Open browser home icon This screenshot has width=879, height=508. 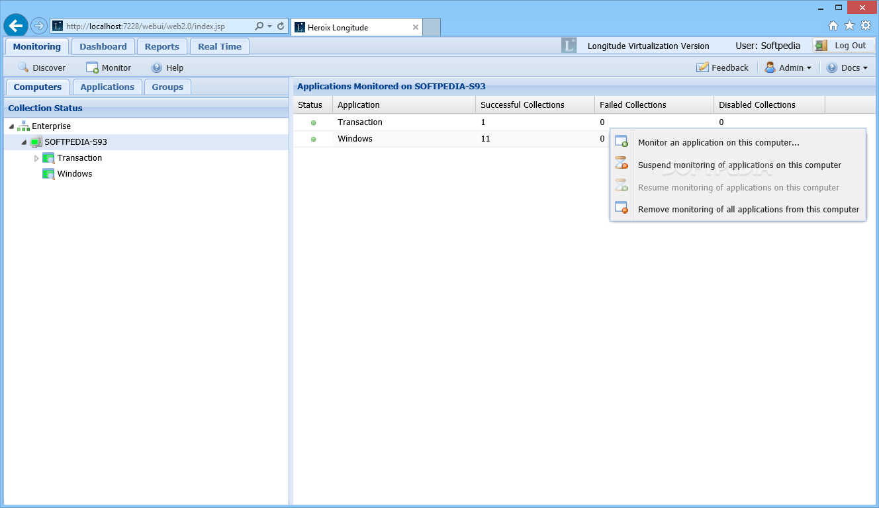click(x=833, y=26)
